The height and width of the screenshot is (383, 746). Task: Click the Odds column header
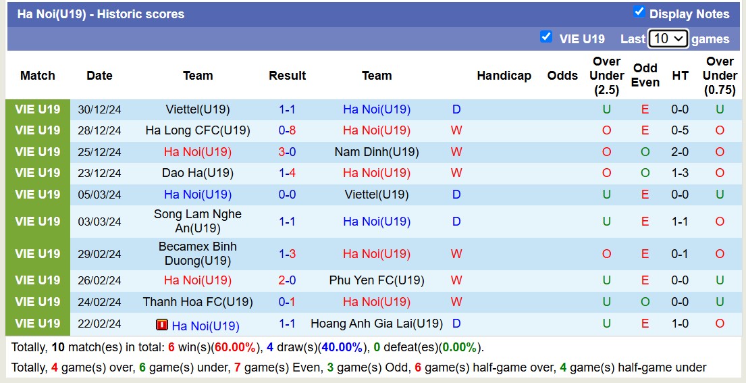[x=562, y=75]
